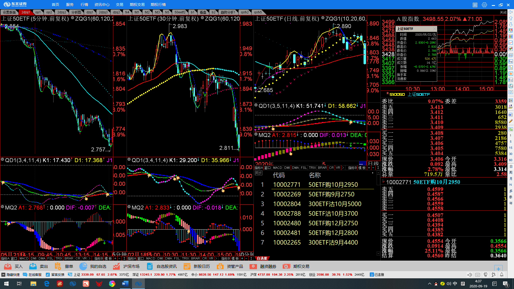Open 融资融券 icon in bottom toolbar
The image size is (514, 289).
[x=253, y=266]
